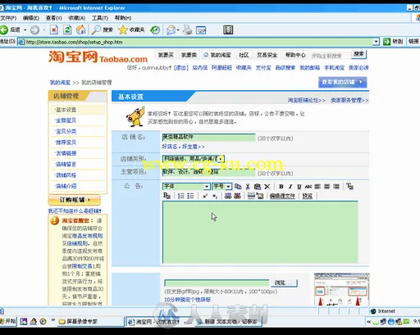Insert horizontal rule in editor

pos(251,196)
